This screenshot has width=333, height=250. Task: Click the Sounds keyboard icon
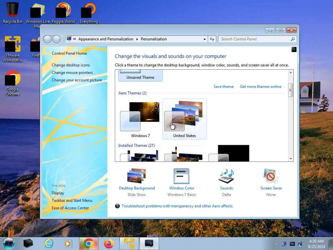pyautogui.click(x=226, y=176)
